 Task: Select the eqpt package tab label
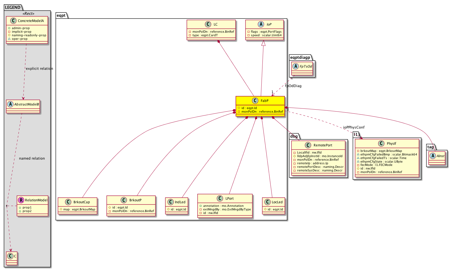[x=61, y=15]
